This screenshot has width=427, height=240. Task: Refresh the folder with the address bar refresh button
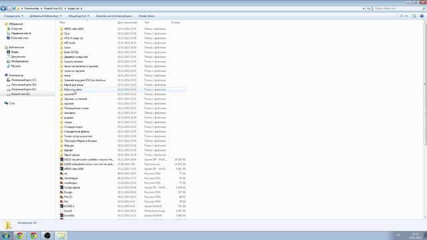tap(368, 9)
